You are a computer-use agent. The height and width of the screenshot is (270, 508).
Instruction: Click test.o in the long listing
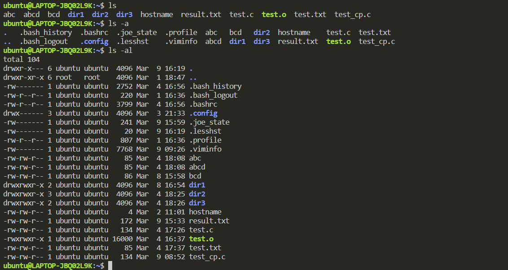pos(201,239)
